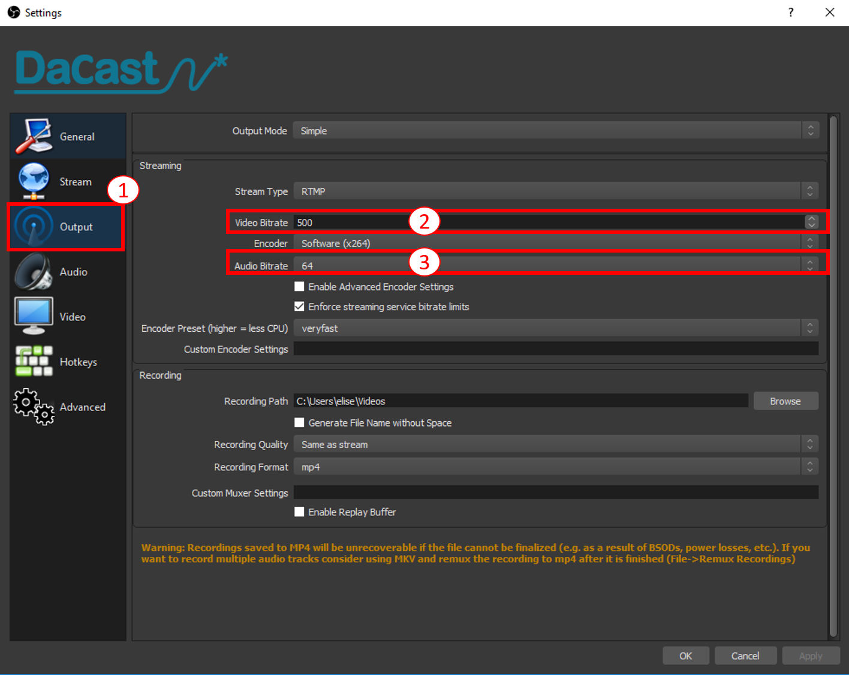849x675 pixels.
Task: Click Browse for recording path
Action: [x=785, y=401]
